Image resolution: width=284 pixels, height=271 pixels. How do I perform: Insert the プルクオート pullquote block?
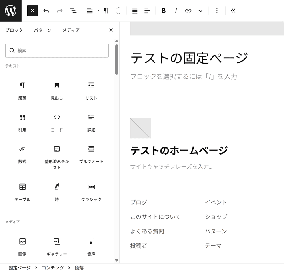91,155
